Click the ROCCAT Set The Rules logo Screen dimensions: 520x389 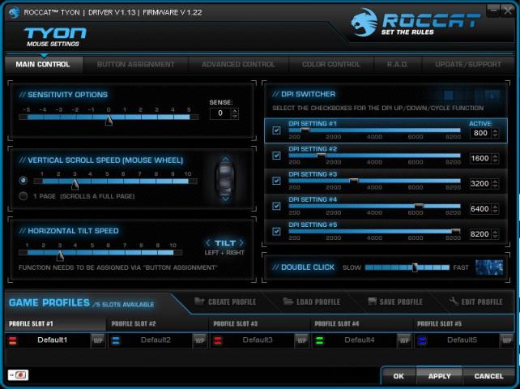pyautogui.click(x=416, y=23)
